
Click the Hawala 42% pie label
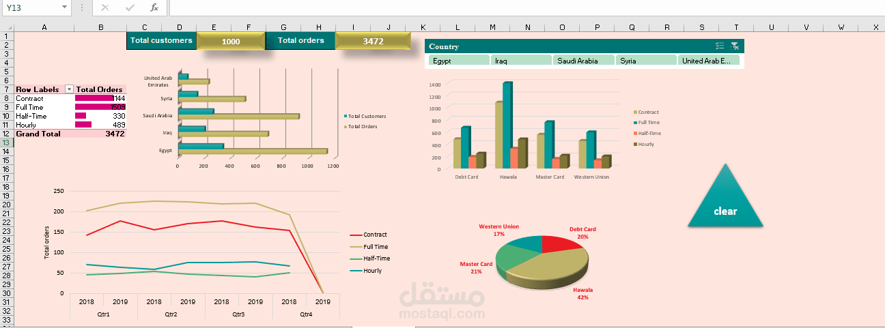tap(582, 293)
